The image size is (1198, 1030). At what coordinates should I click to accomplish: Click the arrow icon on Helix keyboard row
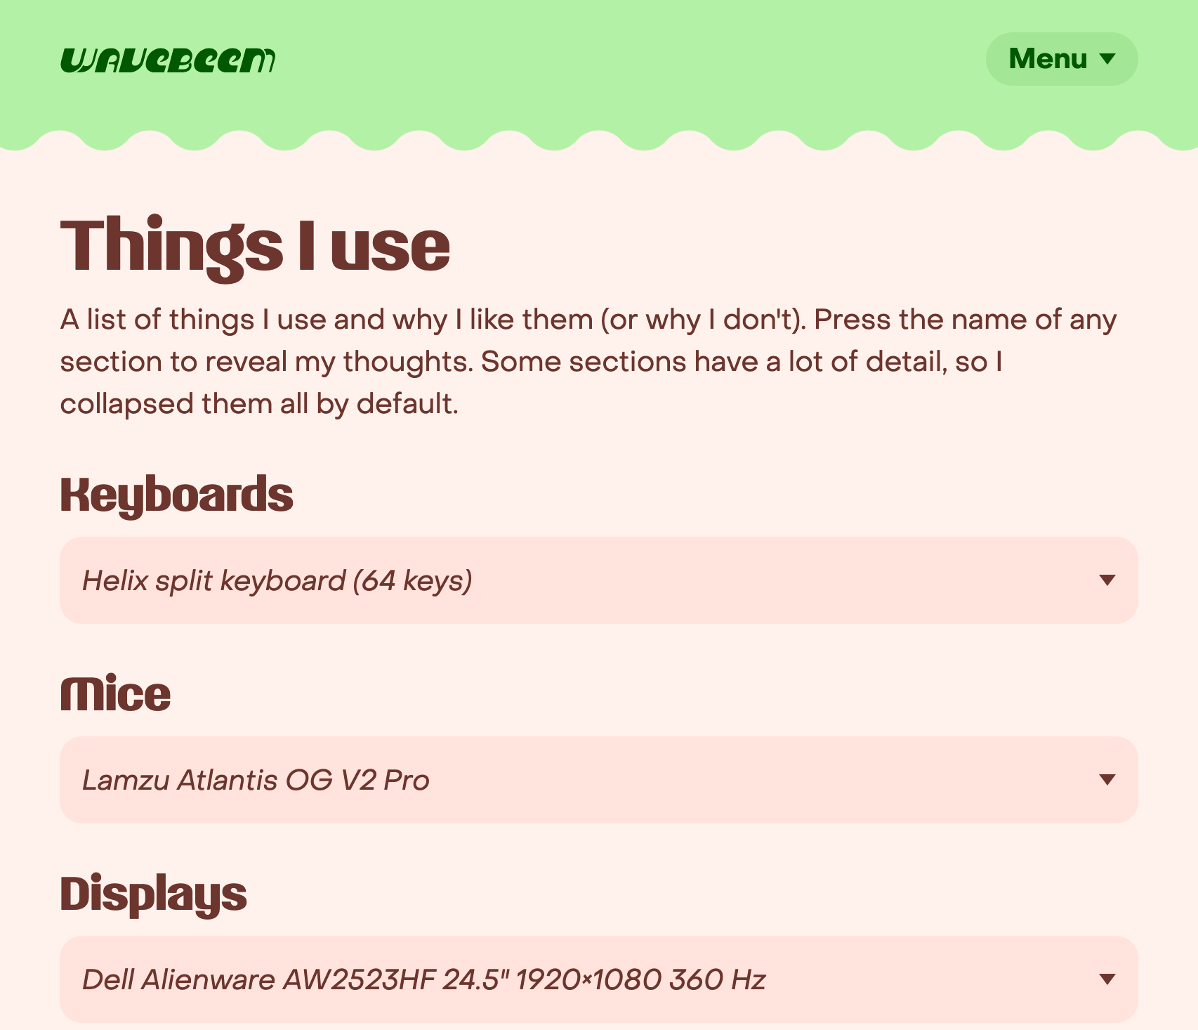[1107, 580]
